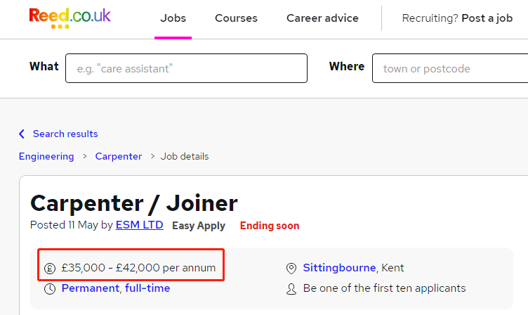Open the Engineering breadcrumb
The image size is (528, 315).
(x=46, y=157)
